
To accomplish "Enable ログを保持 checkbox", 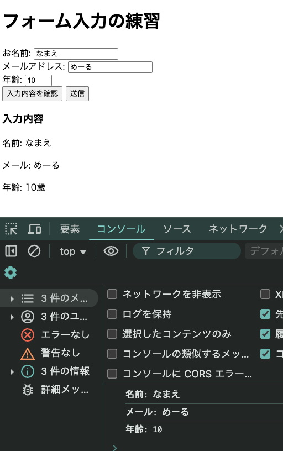I will click(x=112, y=314).
